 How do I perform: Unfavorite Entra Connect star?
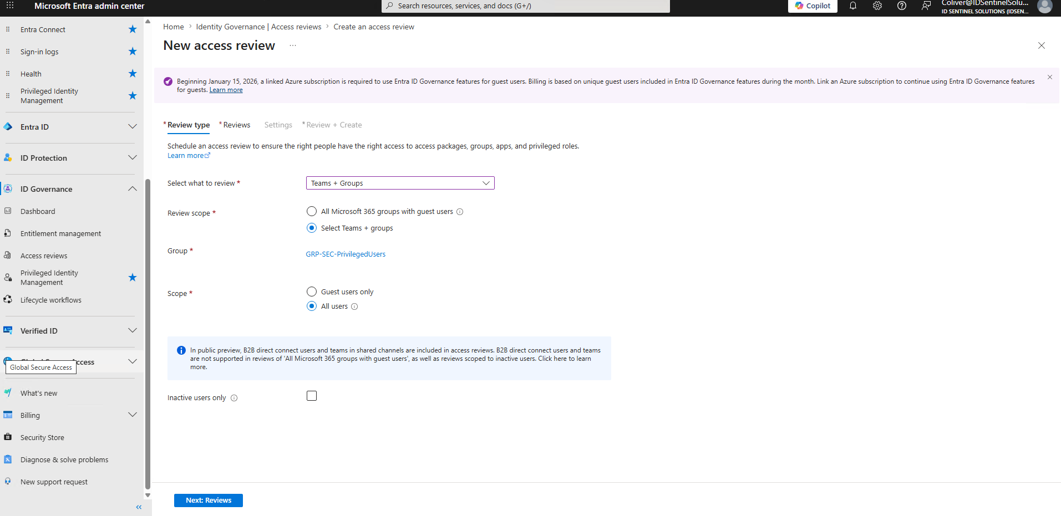pos(133,29)
